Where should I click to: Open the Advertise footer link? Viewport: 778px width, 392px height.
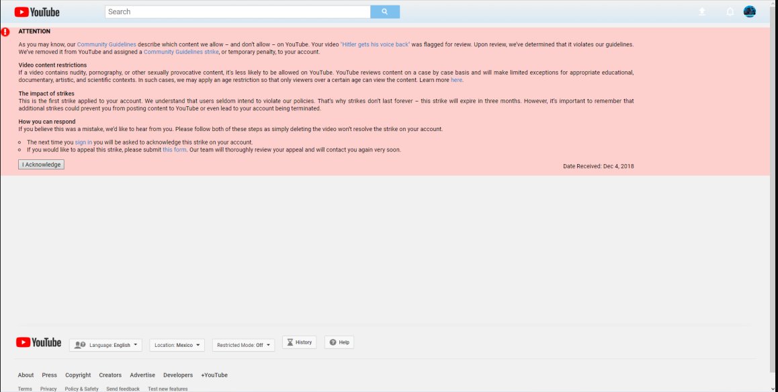pyautogui.click(x=142, y=375)
